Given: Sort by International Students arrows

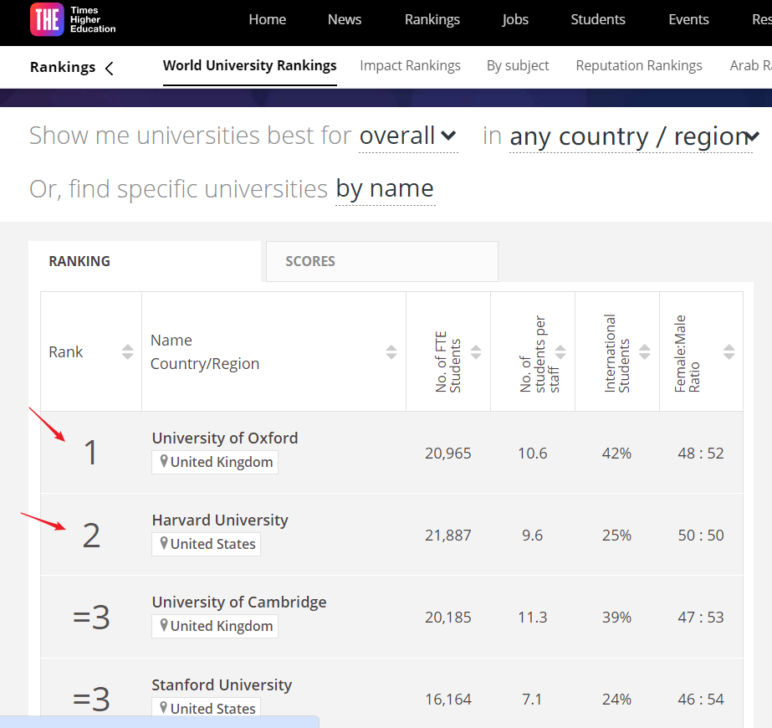Looking at the screenshot, I should point(645,351).
